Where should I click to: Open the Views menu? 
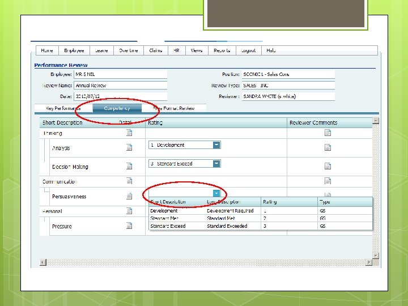(197, 50)
